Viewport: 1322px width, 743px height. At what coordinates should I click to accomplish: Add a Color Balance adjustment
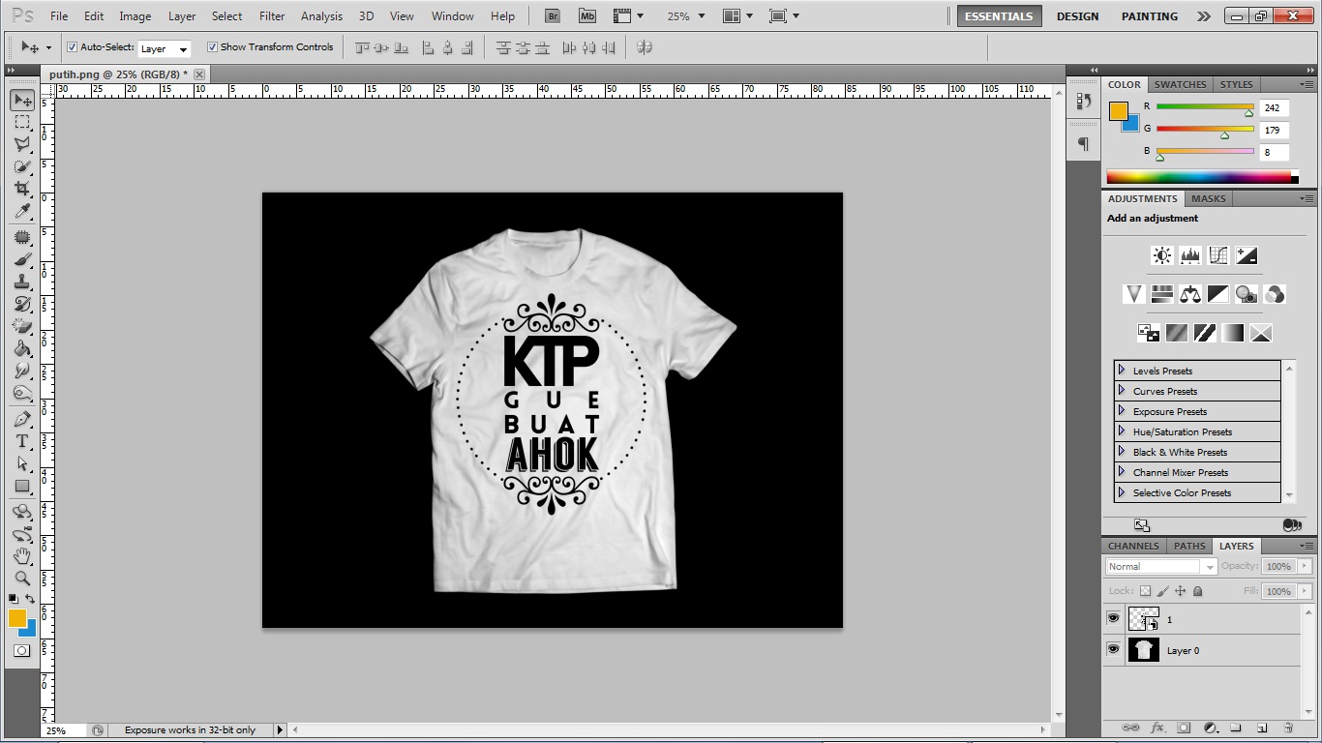pos(1189,294)
